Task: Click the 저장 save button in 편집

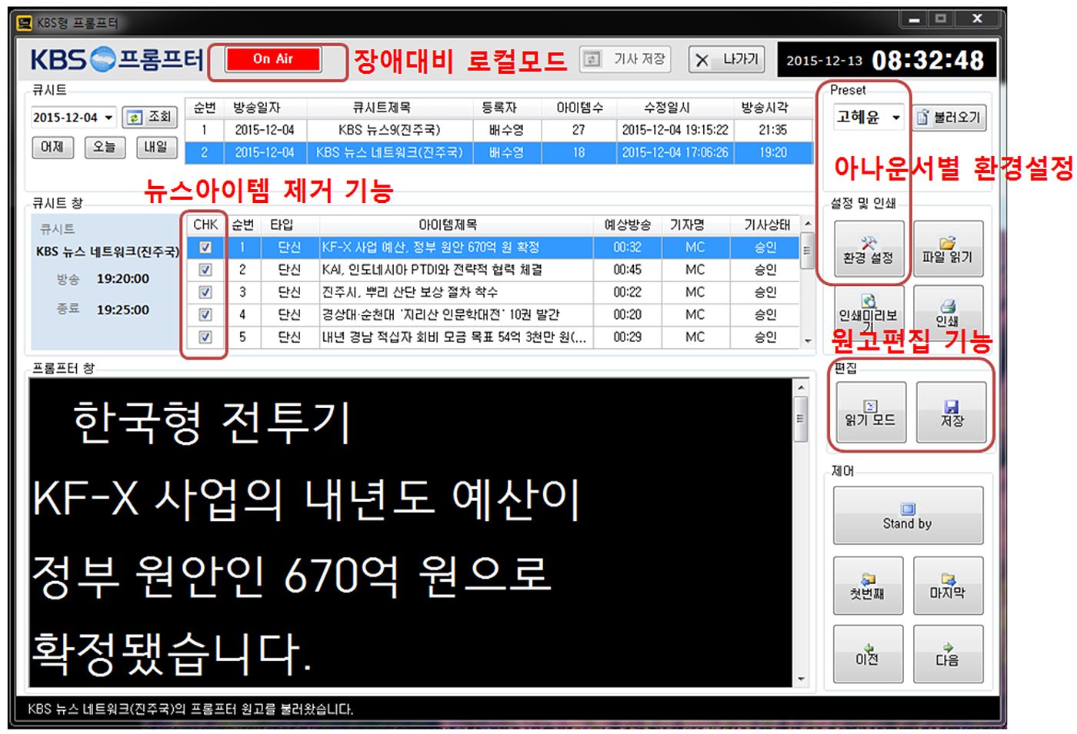Action: click(952, 412)
